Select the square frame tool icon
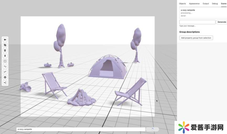The image size is (227, 134). pos(5,61)
